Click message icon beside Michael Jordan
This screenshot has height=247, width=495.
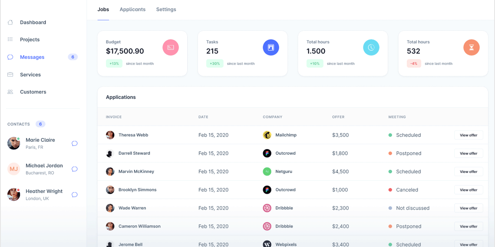click(x=75, y=169)
